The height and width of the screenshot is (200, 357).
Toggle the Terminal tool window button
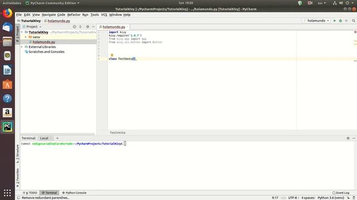pos(49,193)
